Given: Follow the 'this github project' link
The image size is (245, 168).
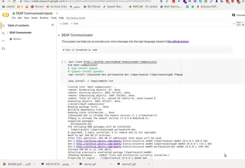Looking at the screenshot, I should [x=178, y=42].
